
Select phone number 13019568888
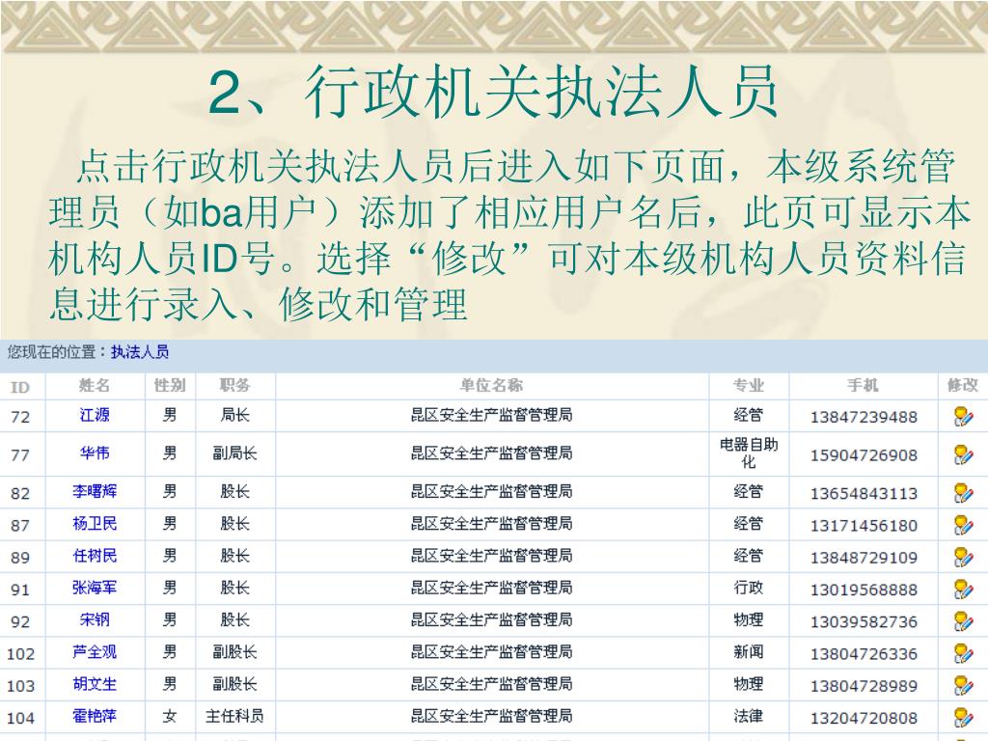coord(864,590)
